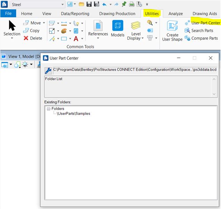
Task: Click the Move tool button
Action: [32, 23]
